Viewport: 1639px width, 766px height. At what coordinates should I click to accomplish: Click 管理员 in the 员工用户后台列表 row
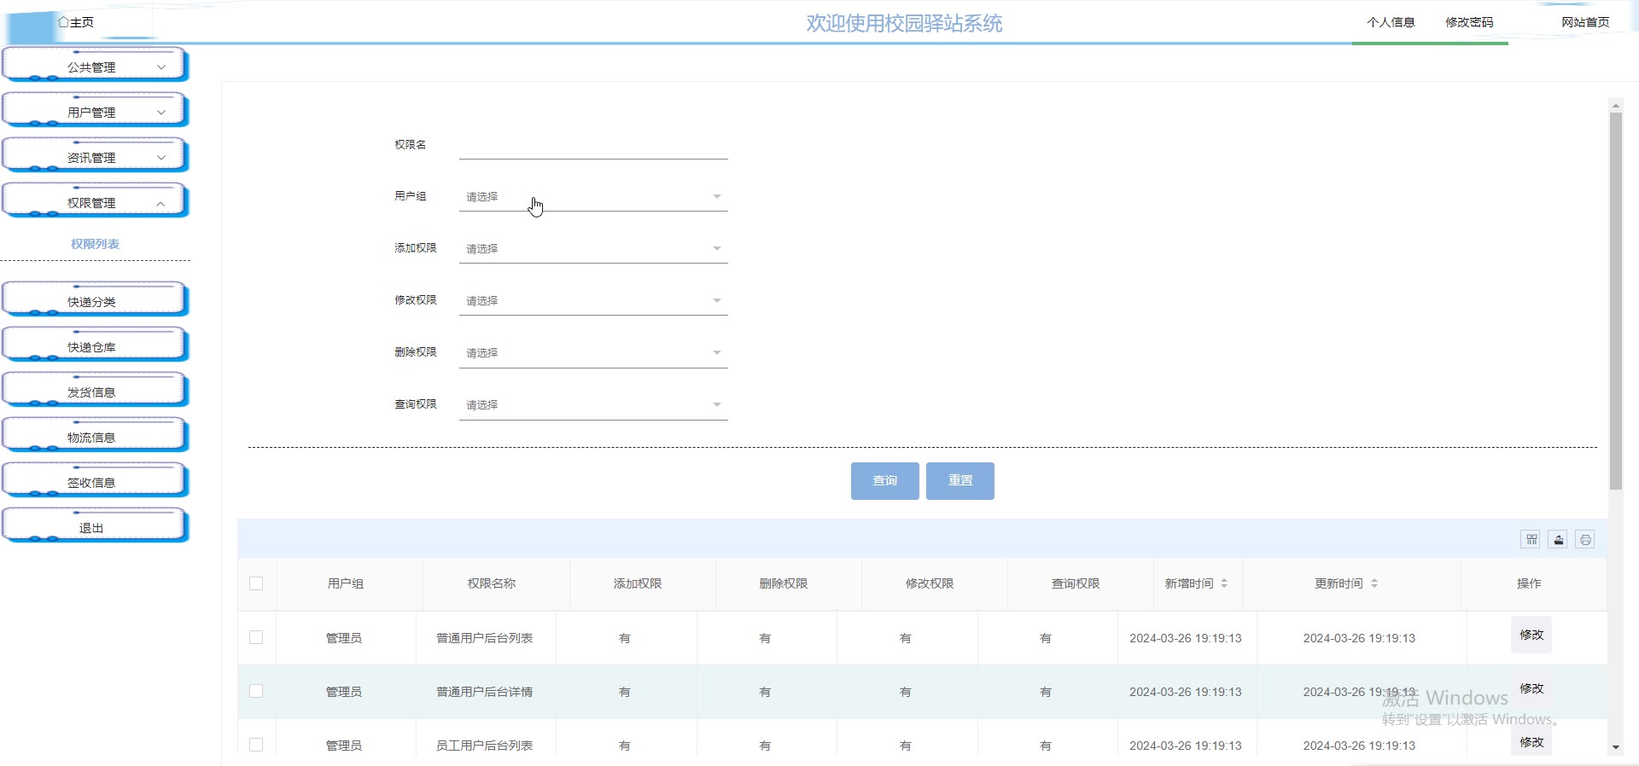[344, 746]
